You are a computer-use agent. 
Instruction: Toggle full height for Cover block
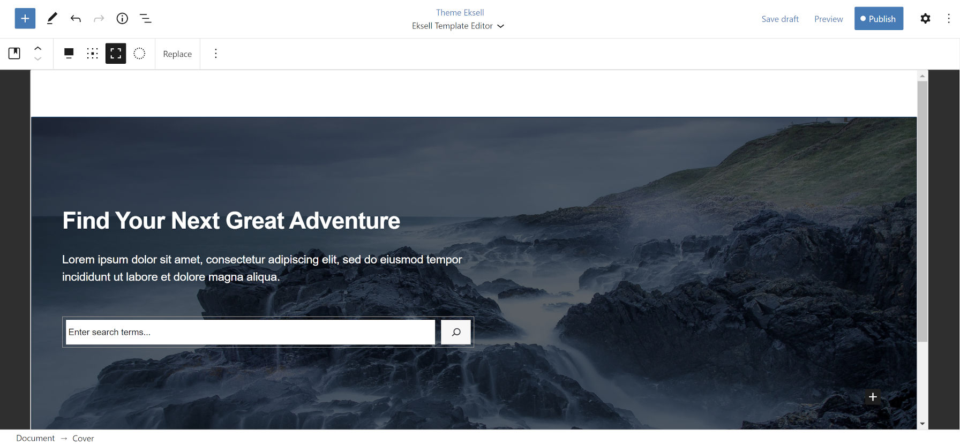point(116,54)
